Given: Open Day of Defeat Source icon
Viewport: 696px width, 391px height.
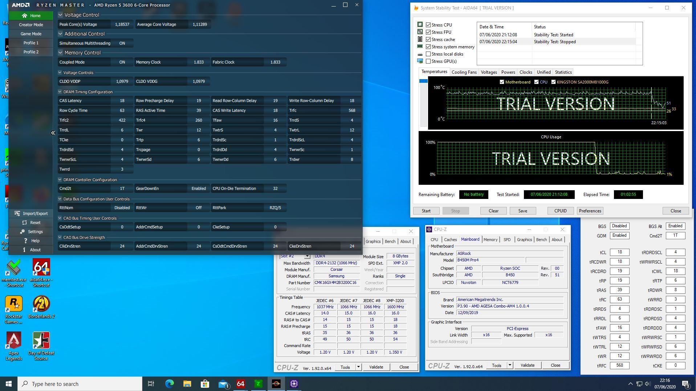Looking at the screenshot, I should 41,346.
